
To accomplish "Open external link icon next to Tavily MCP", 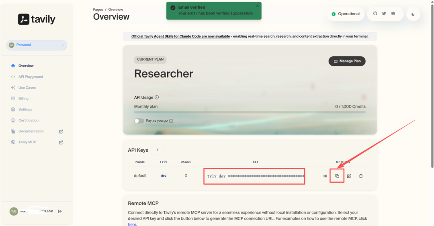I will (61, 142).
